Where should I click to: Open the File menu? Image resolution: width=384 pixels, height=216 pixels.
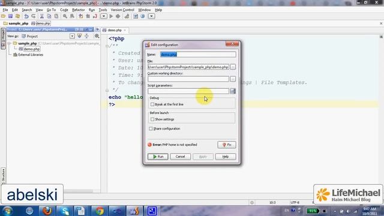pyautogui.click(x=5, y=10)
